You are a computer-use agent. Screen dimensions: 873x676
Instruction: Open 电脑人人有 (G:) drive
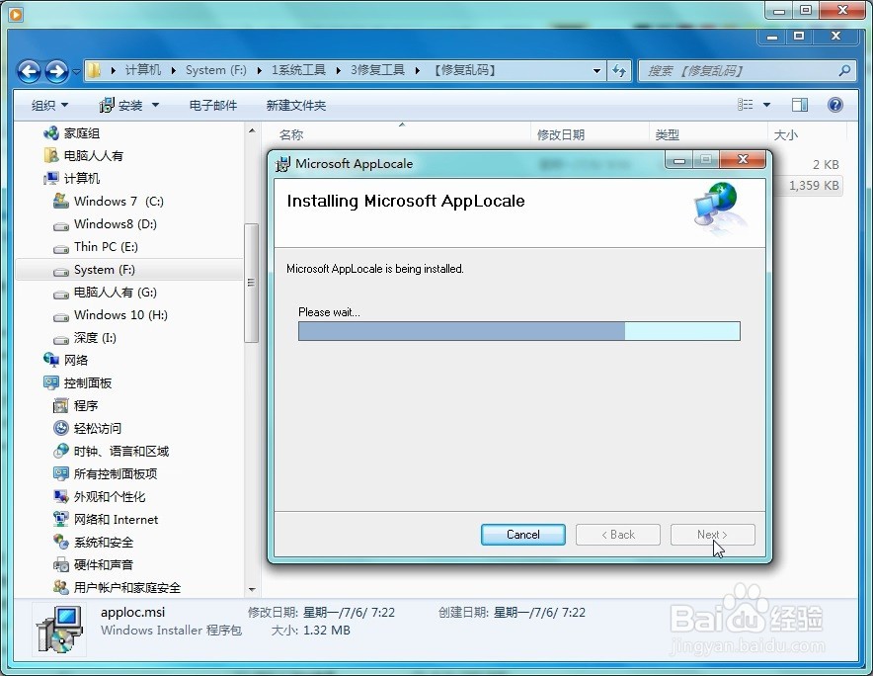pos(106,293)
